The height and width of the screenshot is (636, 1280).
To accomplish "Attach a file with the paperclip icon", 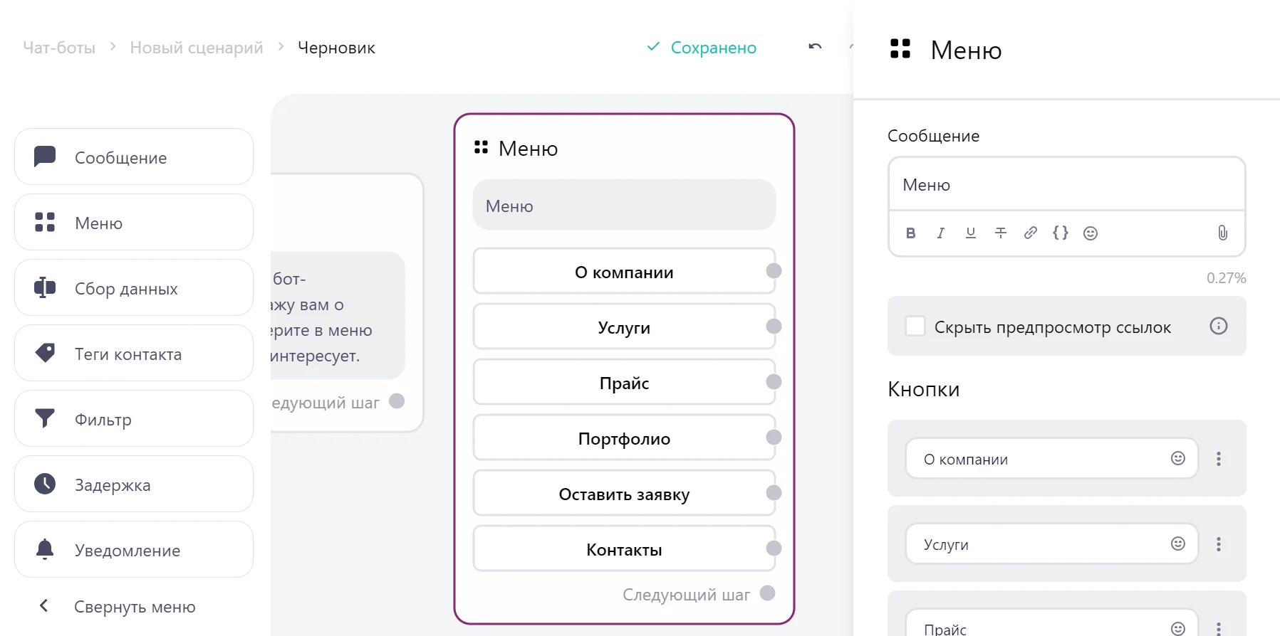I will 1222,233.
